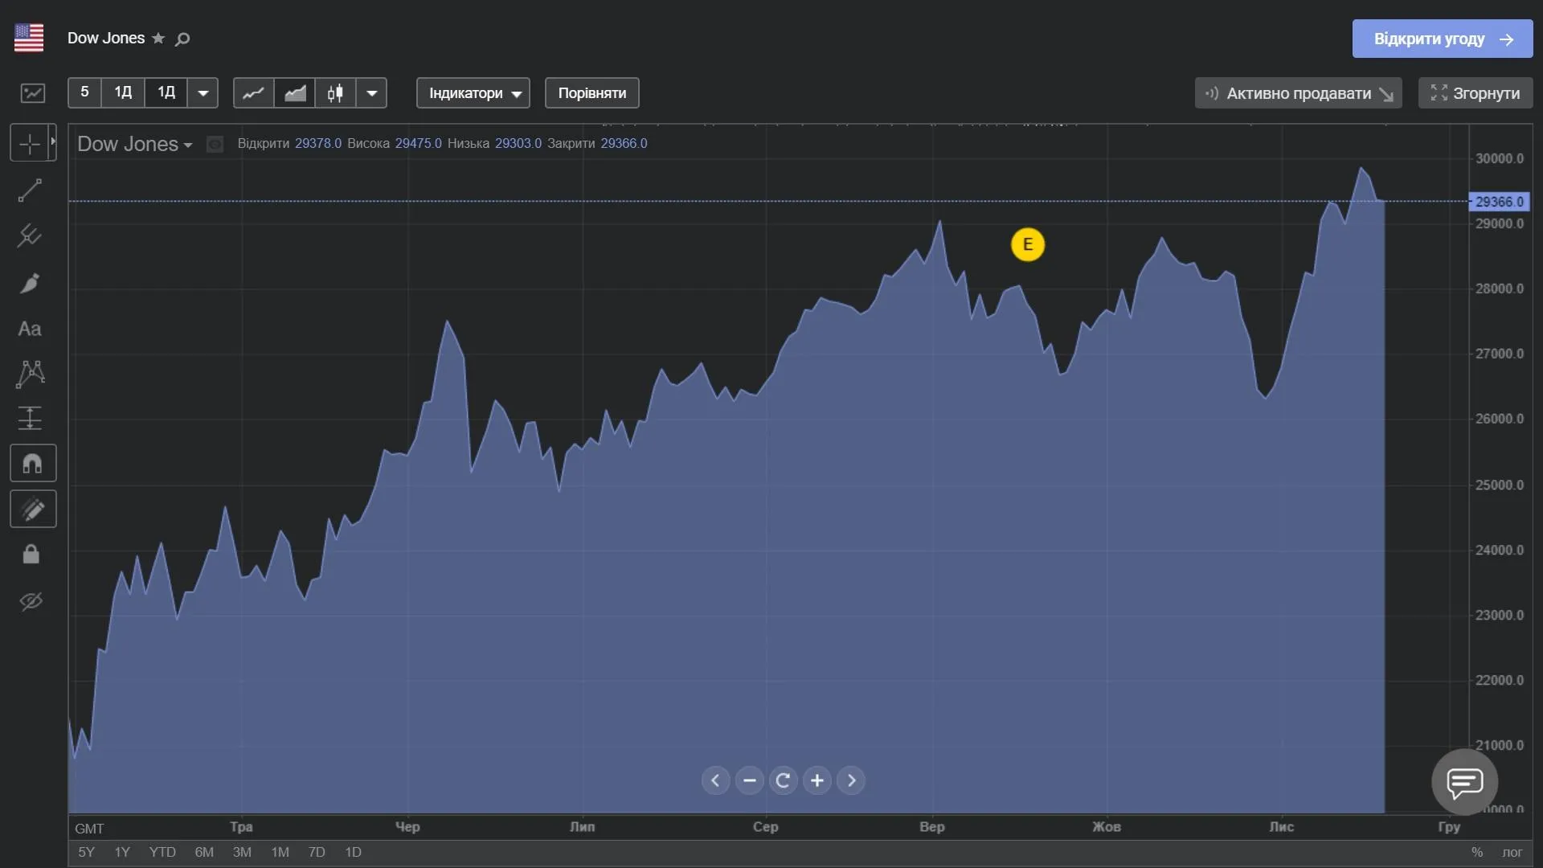Select the second 1Д timeframe button
1543x868 pixels.
[x=166, y=93]
